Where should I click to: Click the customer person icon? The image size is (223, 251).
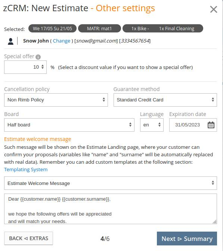tap(10, 41)
